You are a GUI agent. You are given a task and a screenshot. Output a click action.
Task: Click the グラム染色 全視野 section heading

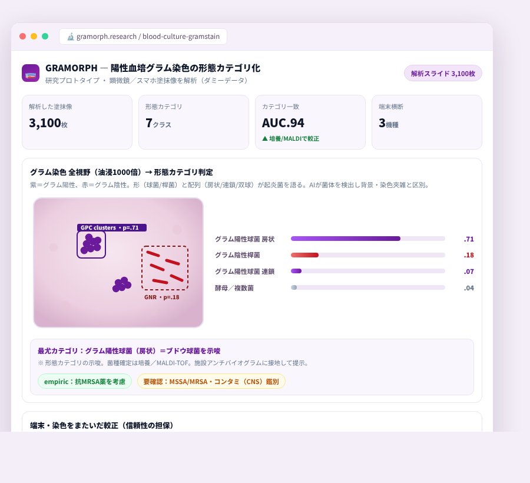(x=121, y=172)
